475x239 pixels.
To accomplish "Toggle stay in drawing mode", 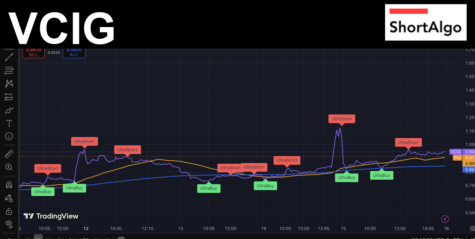I will pyautogui.click(x=9, y=198).
